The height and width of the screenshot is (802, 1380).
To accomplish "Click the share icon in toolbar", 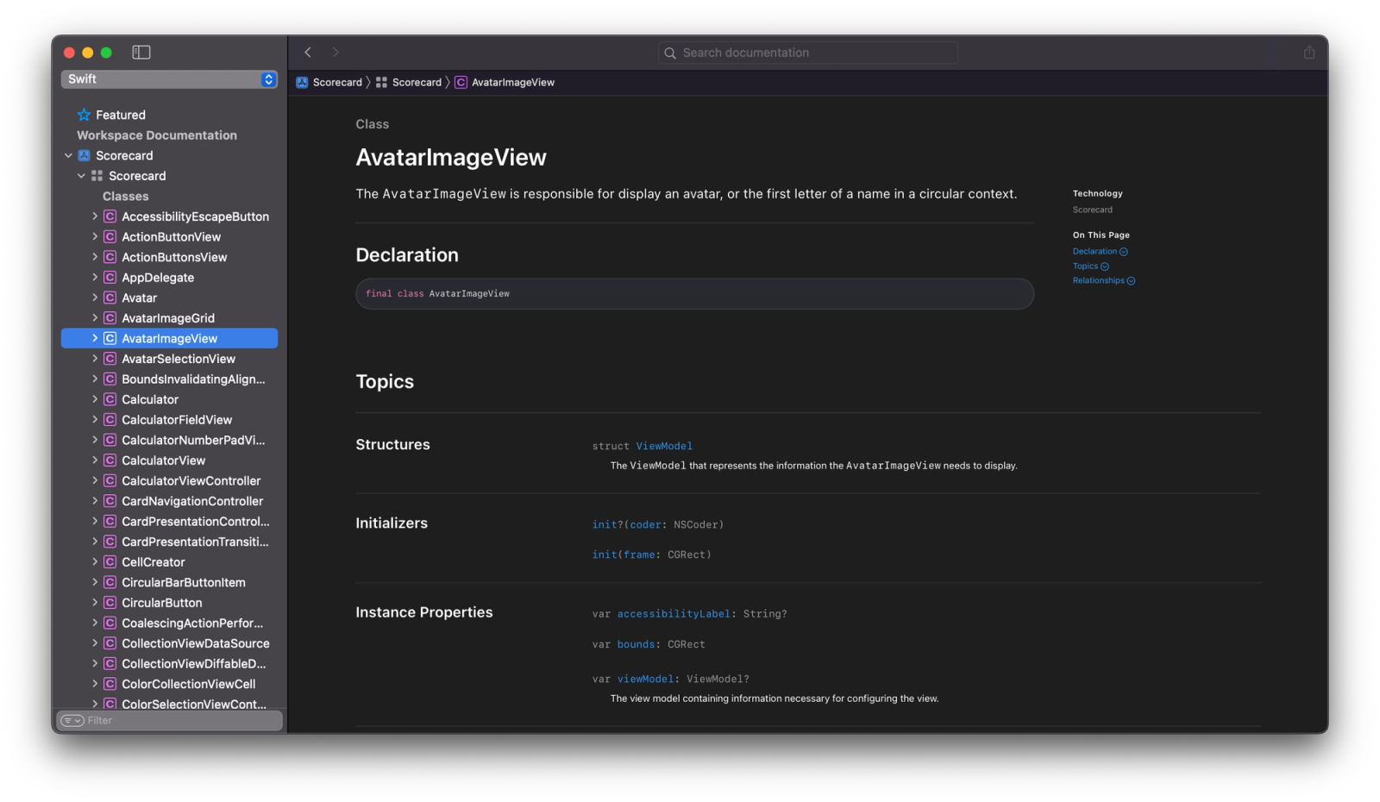I will [x=1308, y=53].
